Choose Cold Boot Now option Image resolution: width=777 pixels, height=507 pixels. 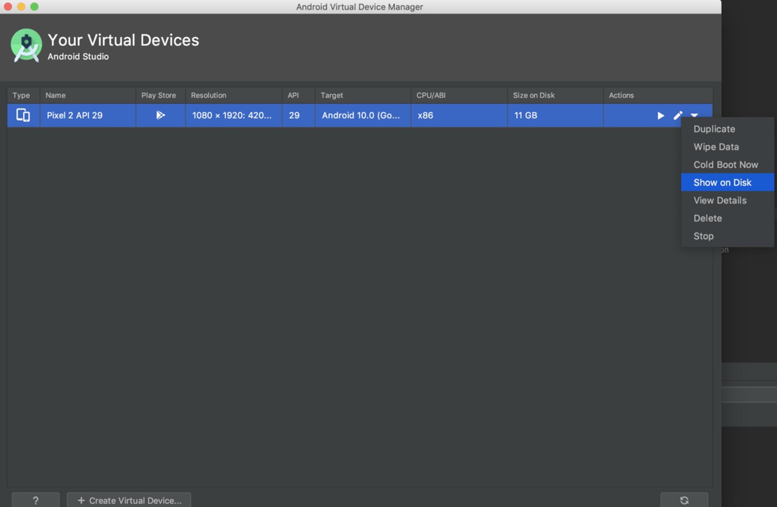727,165
